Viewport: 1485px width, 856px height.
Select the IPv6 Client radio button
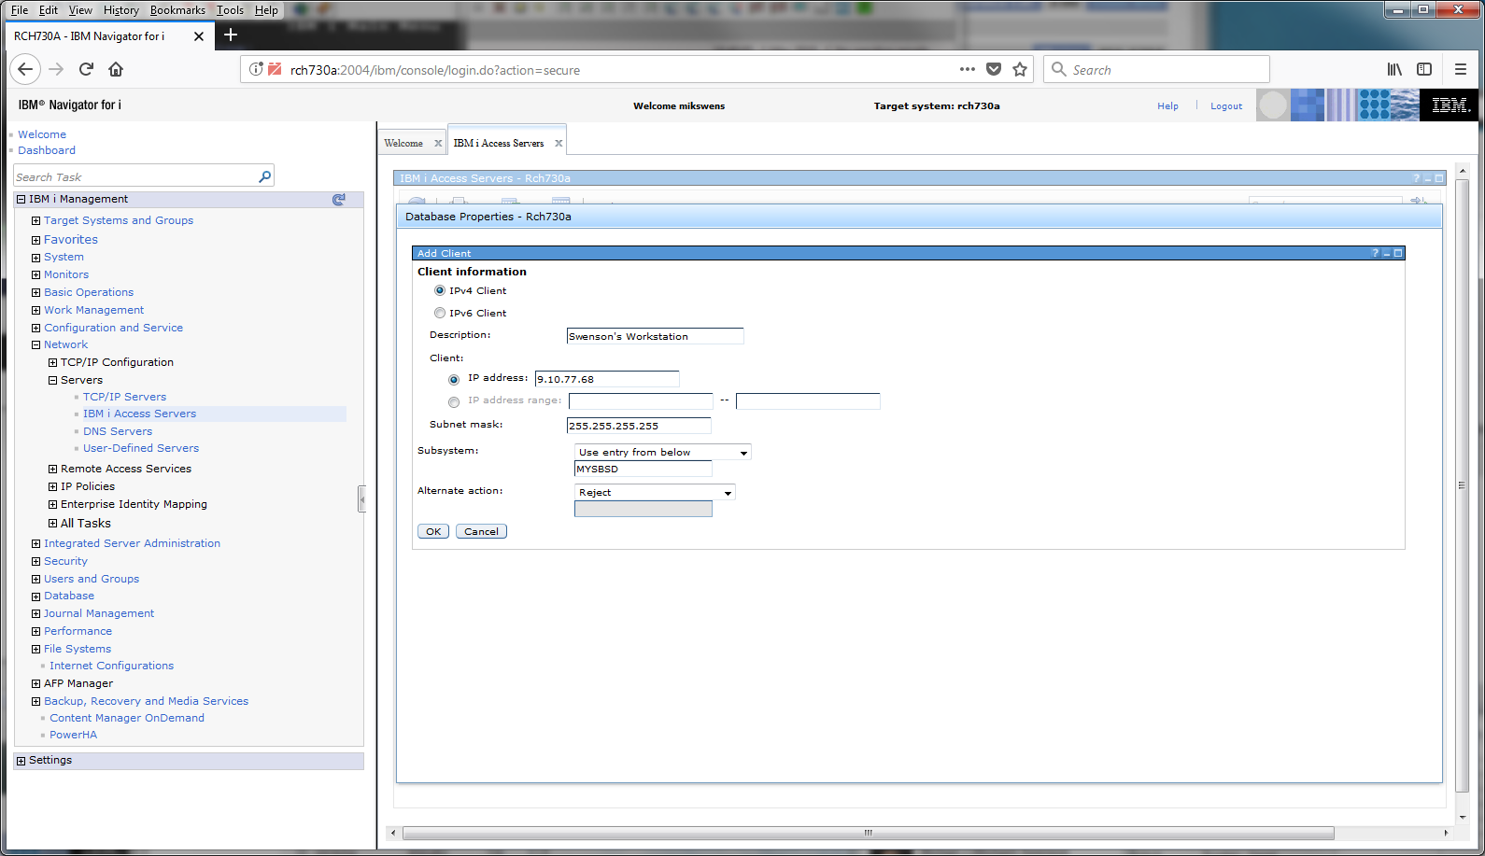pos(440,313)
